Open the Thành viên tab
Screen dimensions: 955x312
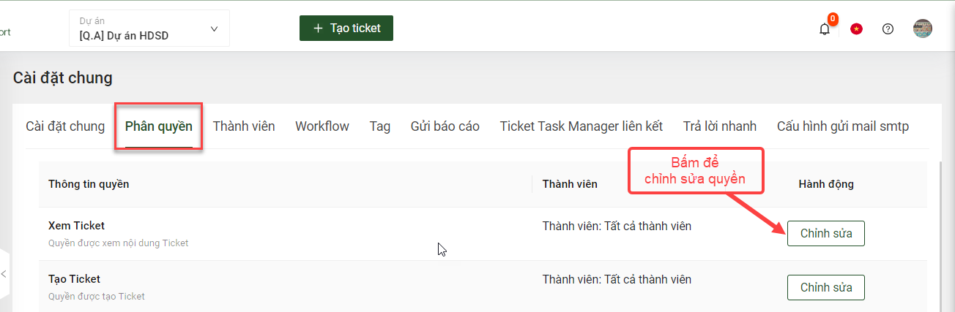pyautogui.click(x=244, y=126)
